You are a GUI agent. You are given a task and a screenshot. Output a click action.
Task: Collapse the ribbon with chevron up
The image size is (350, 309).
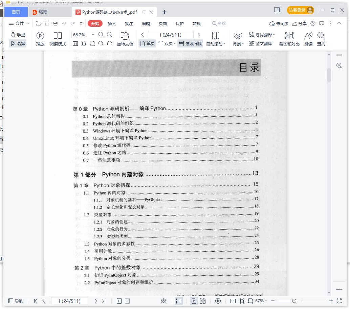(339, 23)
